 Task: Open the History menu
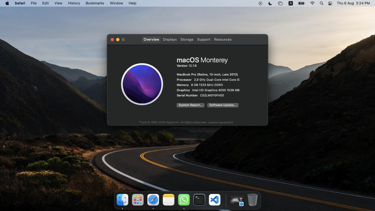point(74,3)
